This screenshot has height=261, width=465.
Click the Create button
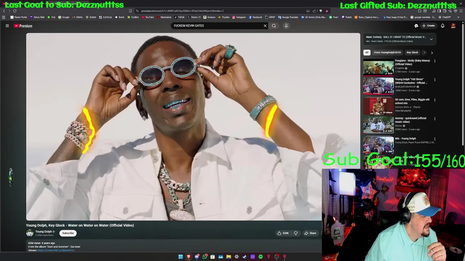(428, 26)
